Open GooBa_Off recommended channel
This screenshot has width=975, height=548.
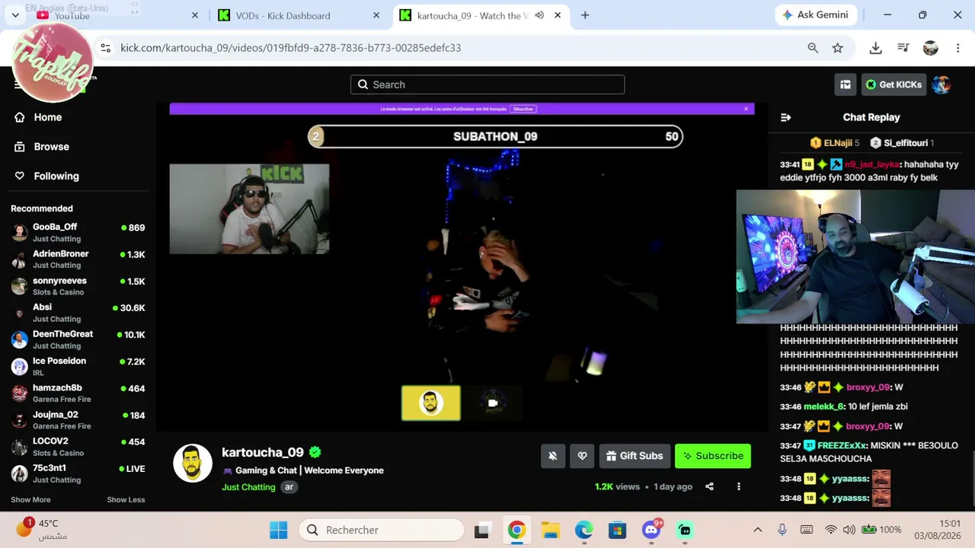click(78, 232)
